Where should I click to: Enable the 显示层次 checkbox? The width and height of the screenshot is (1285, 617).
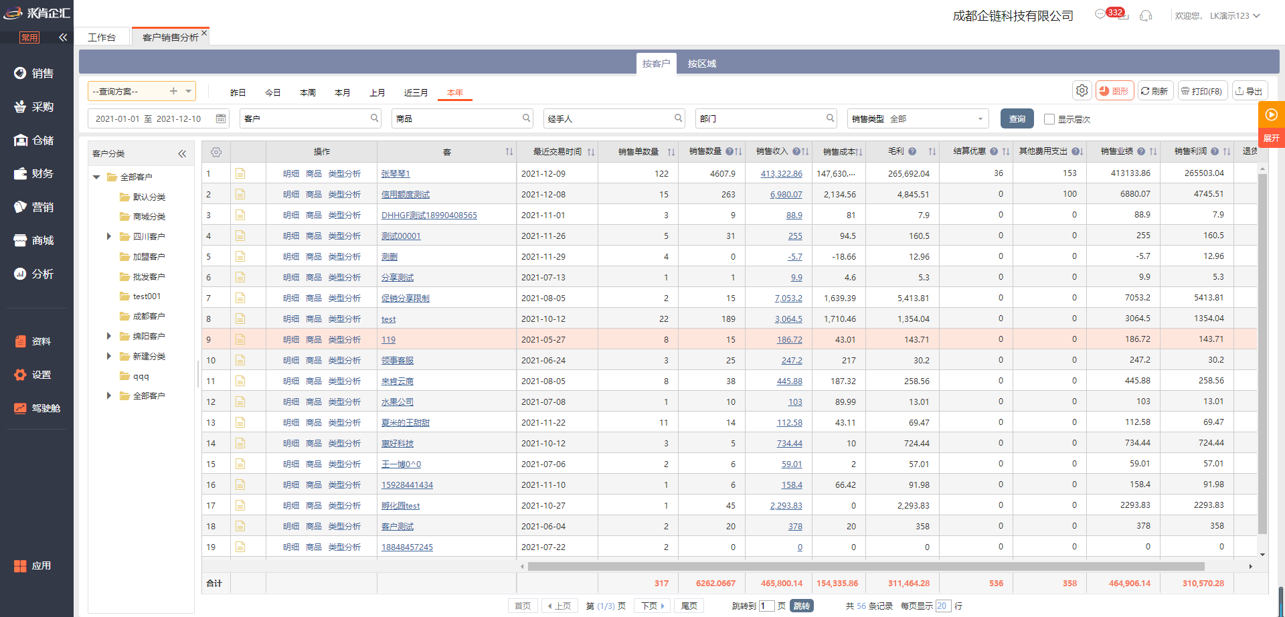(1049, 119)
